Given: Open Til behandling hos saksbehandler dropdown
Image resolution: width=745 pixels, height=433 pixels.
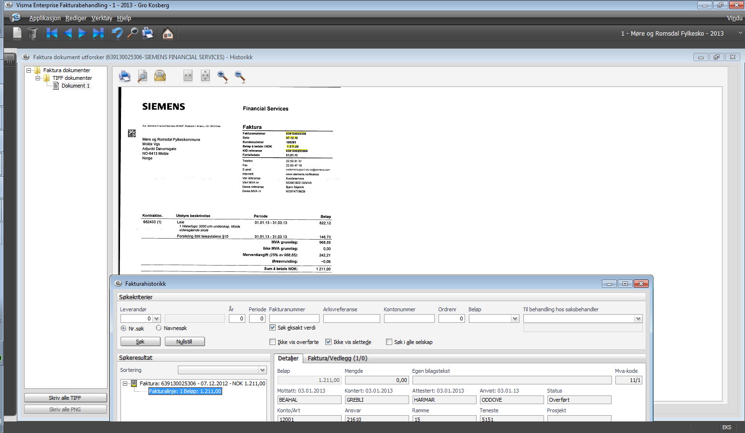Looking at the screenshot, I should click(639, 318).
